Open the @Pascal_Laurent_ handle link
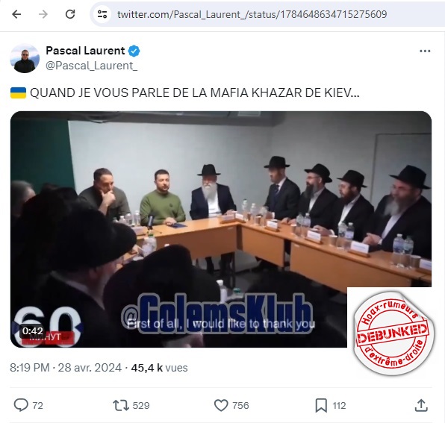Image resolution: width=445 pixels, height=423 pixels. click(92, 66)
